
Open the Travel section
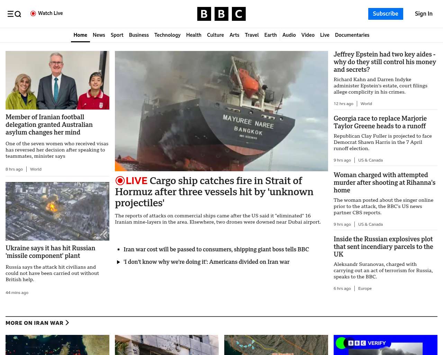pyautogui.click(x=252, y=35)
